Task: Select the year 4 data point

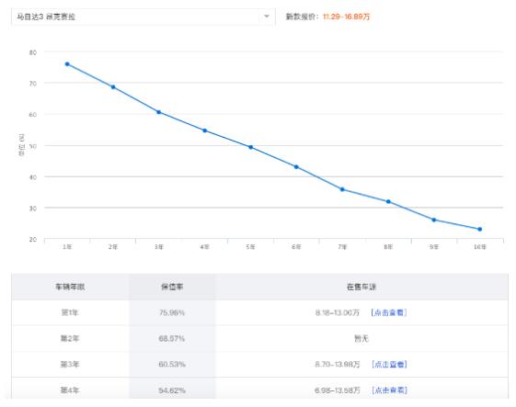Action: [x=205, y=130]
